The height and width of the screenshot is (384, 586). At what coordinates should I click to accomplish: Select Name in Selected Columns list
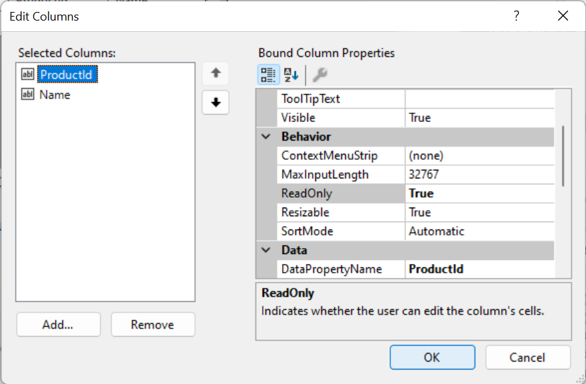tap(52, 95)
